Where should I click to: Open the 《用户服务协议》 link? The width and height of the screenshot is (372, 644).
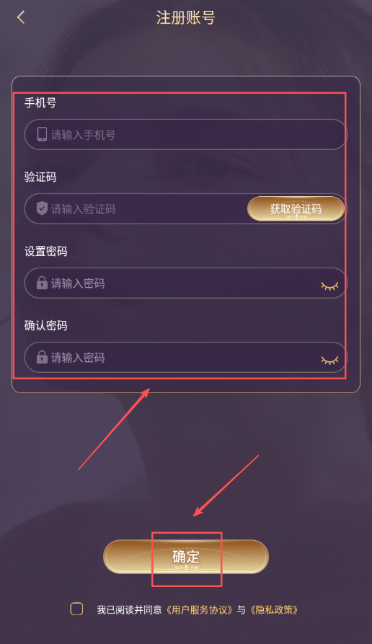(x=199, y=610)
